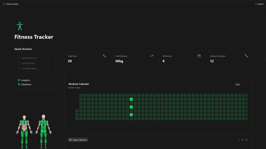Click the back-view muscle body figure
Screen dimensions: 266x149
44,132
